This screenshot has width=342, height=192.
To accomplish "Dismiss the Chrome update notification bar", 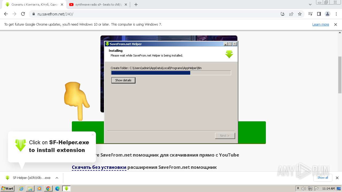I will point(336,25).
